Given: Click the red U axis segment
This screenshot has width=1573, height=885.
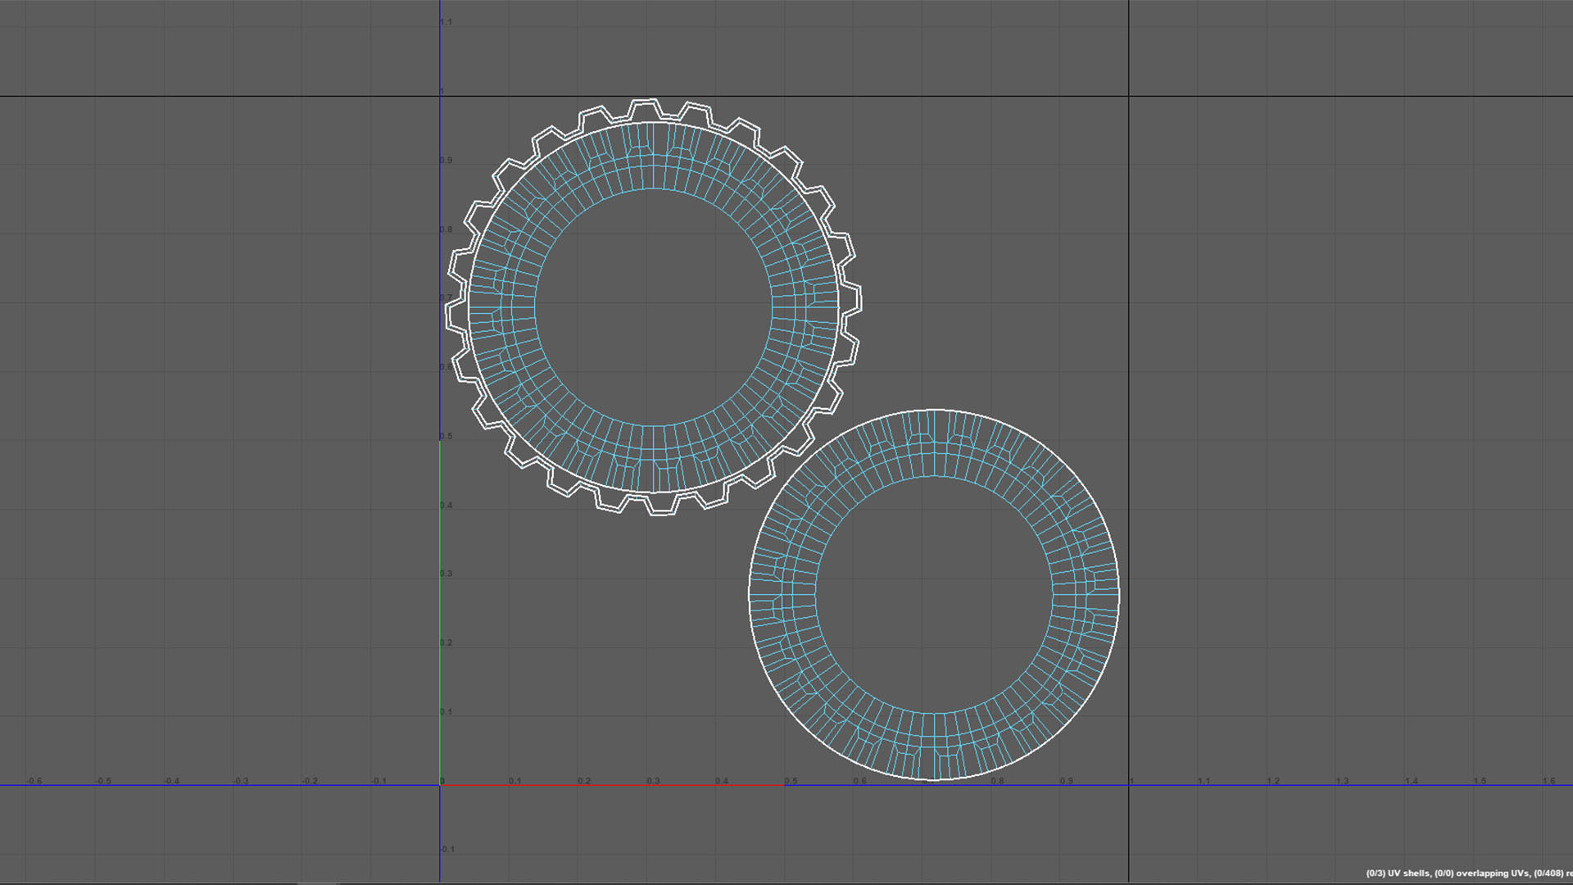Looking at the screenshot, I should [610, 785].
